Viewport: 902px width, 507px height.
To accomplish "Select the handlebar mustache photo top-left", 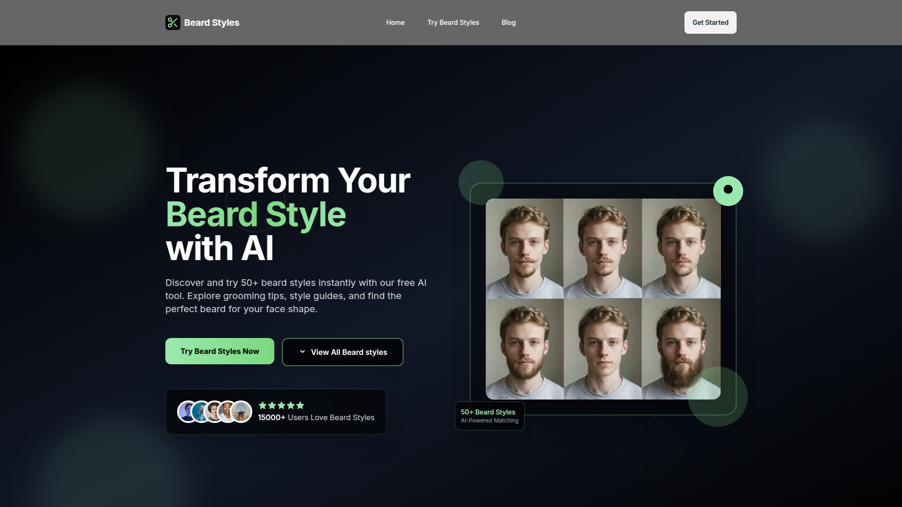I will pos(524,248).
